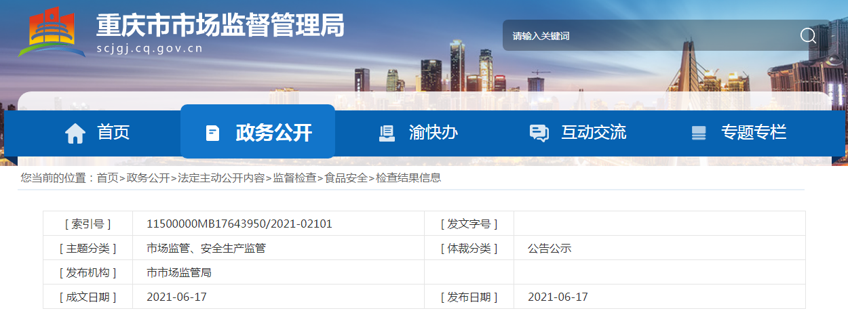Viewport: 848px width, 315px height.
Task: Type in the 请输入关键词 search field
Action: coord(644,36)
